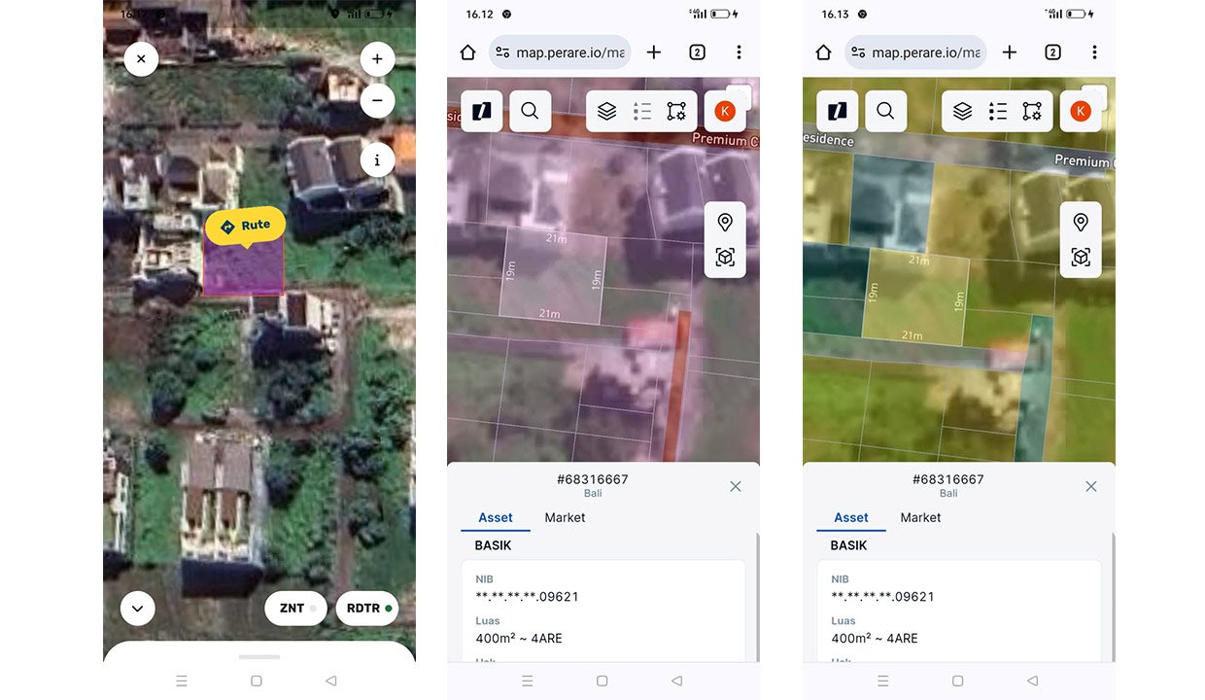This screenshot has width=1205, height=700.
Task: Toggle the ZNT layer switch
Action: [295, 609]
